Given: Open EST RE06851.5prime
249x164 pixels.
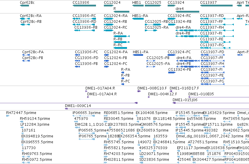Looking at the screenshot, I should point(119,113).
